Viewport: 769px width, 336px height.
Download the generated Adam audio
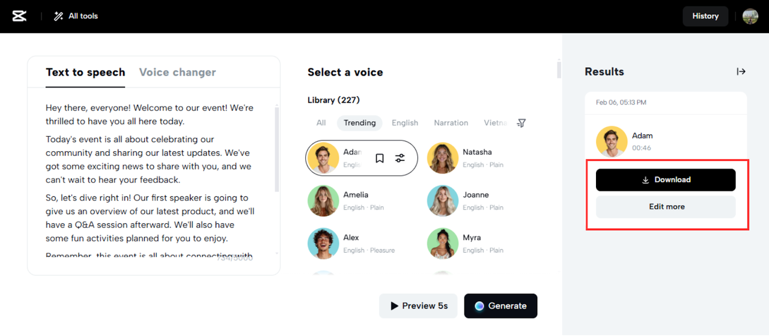(x=666, y=180)
